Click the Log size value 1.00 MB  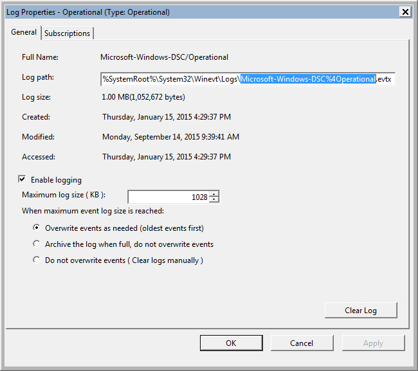143,97
